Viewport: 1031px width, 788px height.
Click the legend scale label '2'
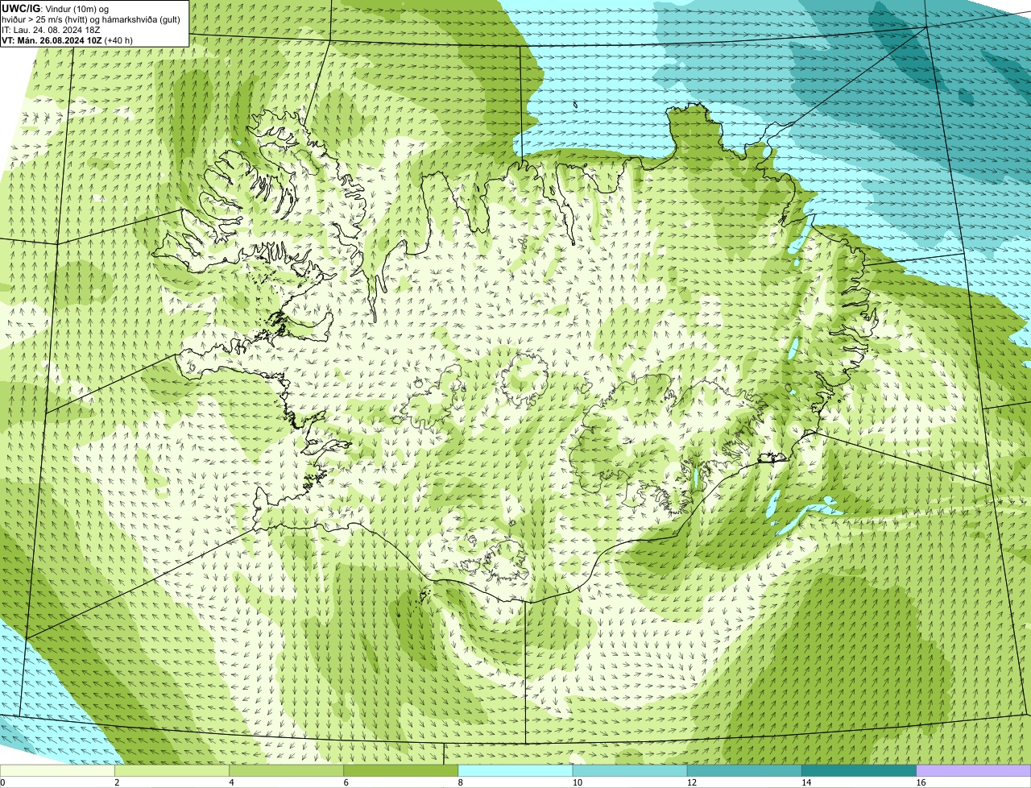point(117,782)
